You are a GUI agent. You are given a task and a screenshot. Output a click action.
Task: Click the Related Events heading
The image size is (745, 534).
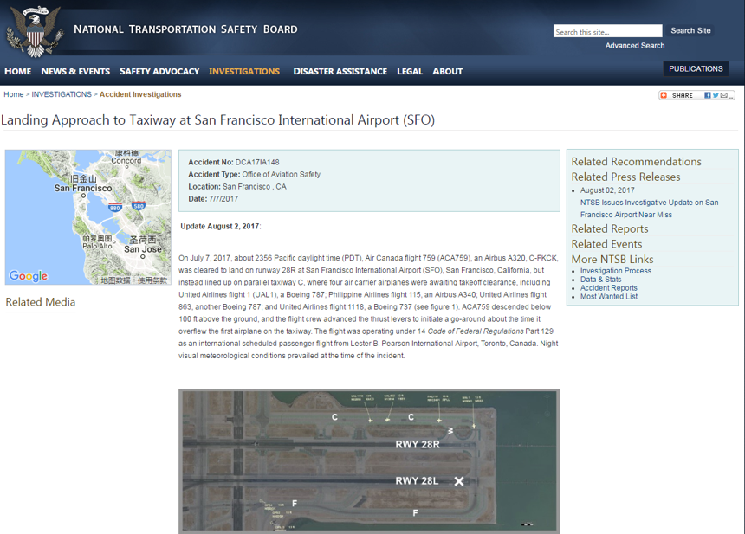(x=606, y=244)
